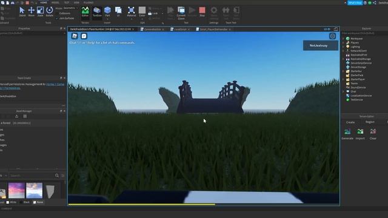Open the HOME ribbon tab
The image size is (388, 218).
pos(44,2)
